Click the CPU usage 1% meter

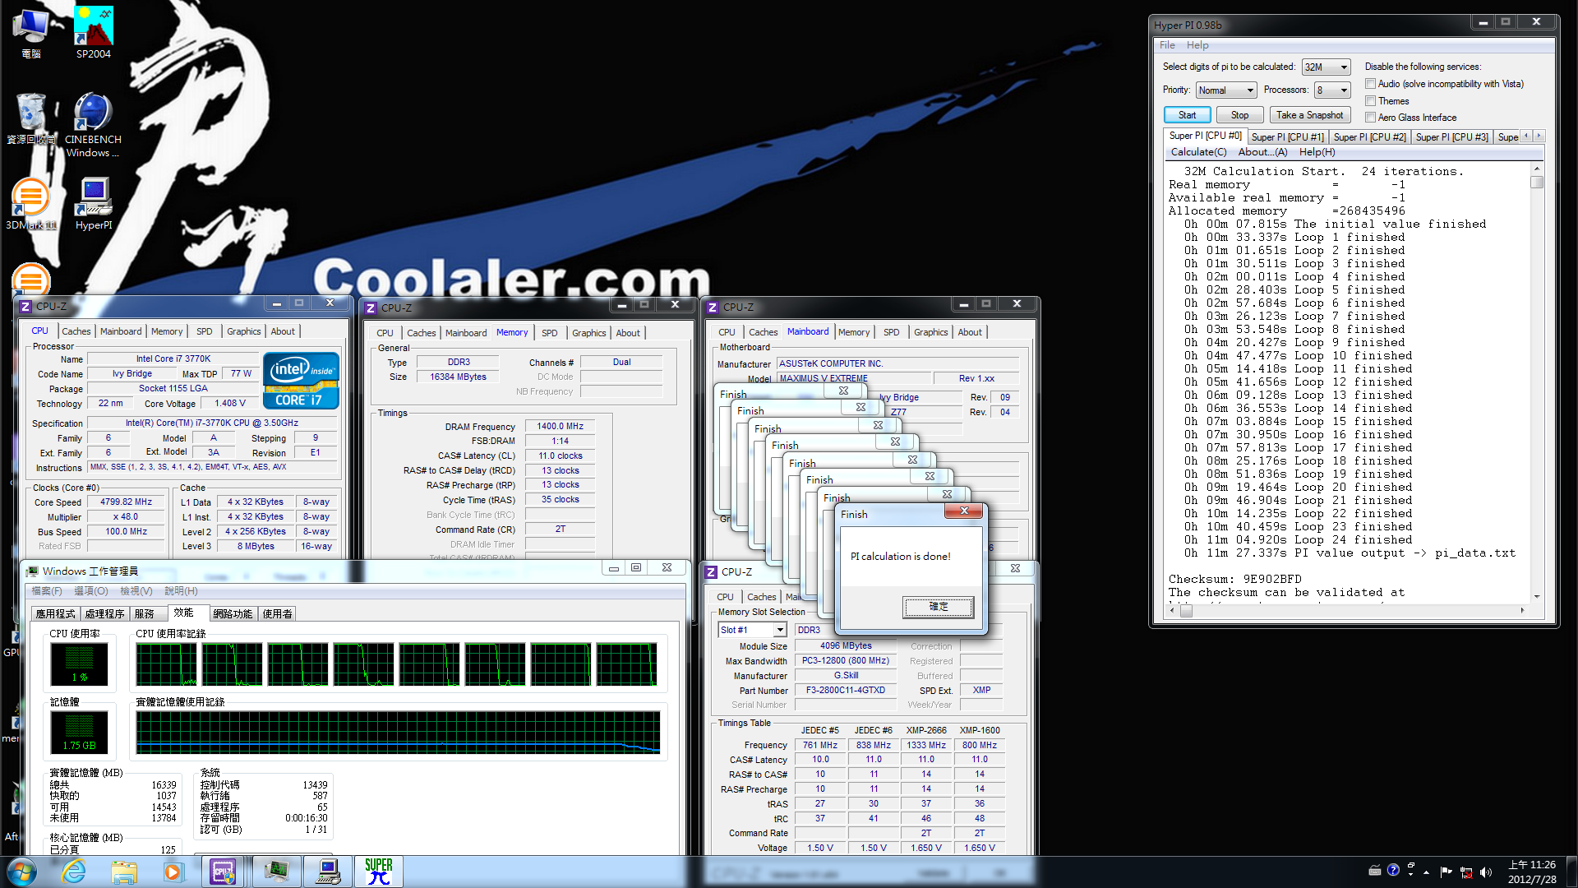(80, 664)
